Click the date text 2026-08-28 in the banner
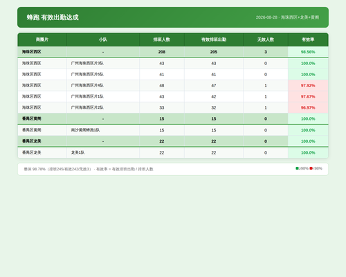 click(x=266, y=17)
